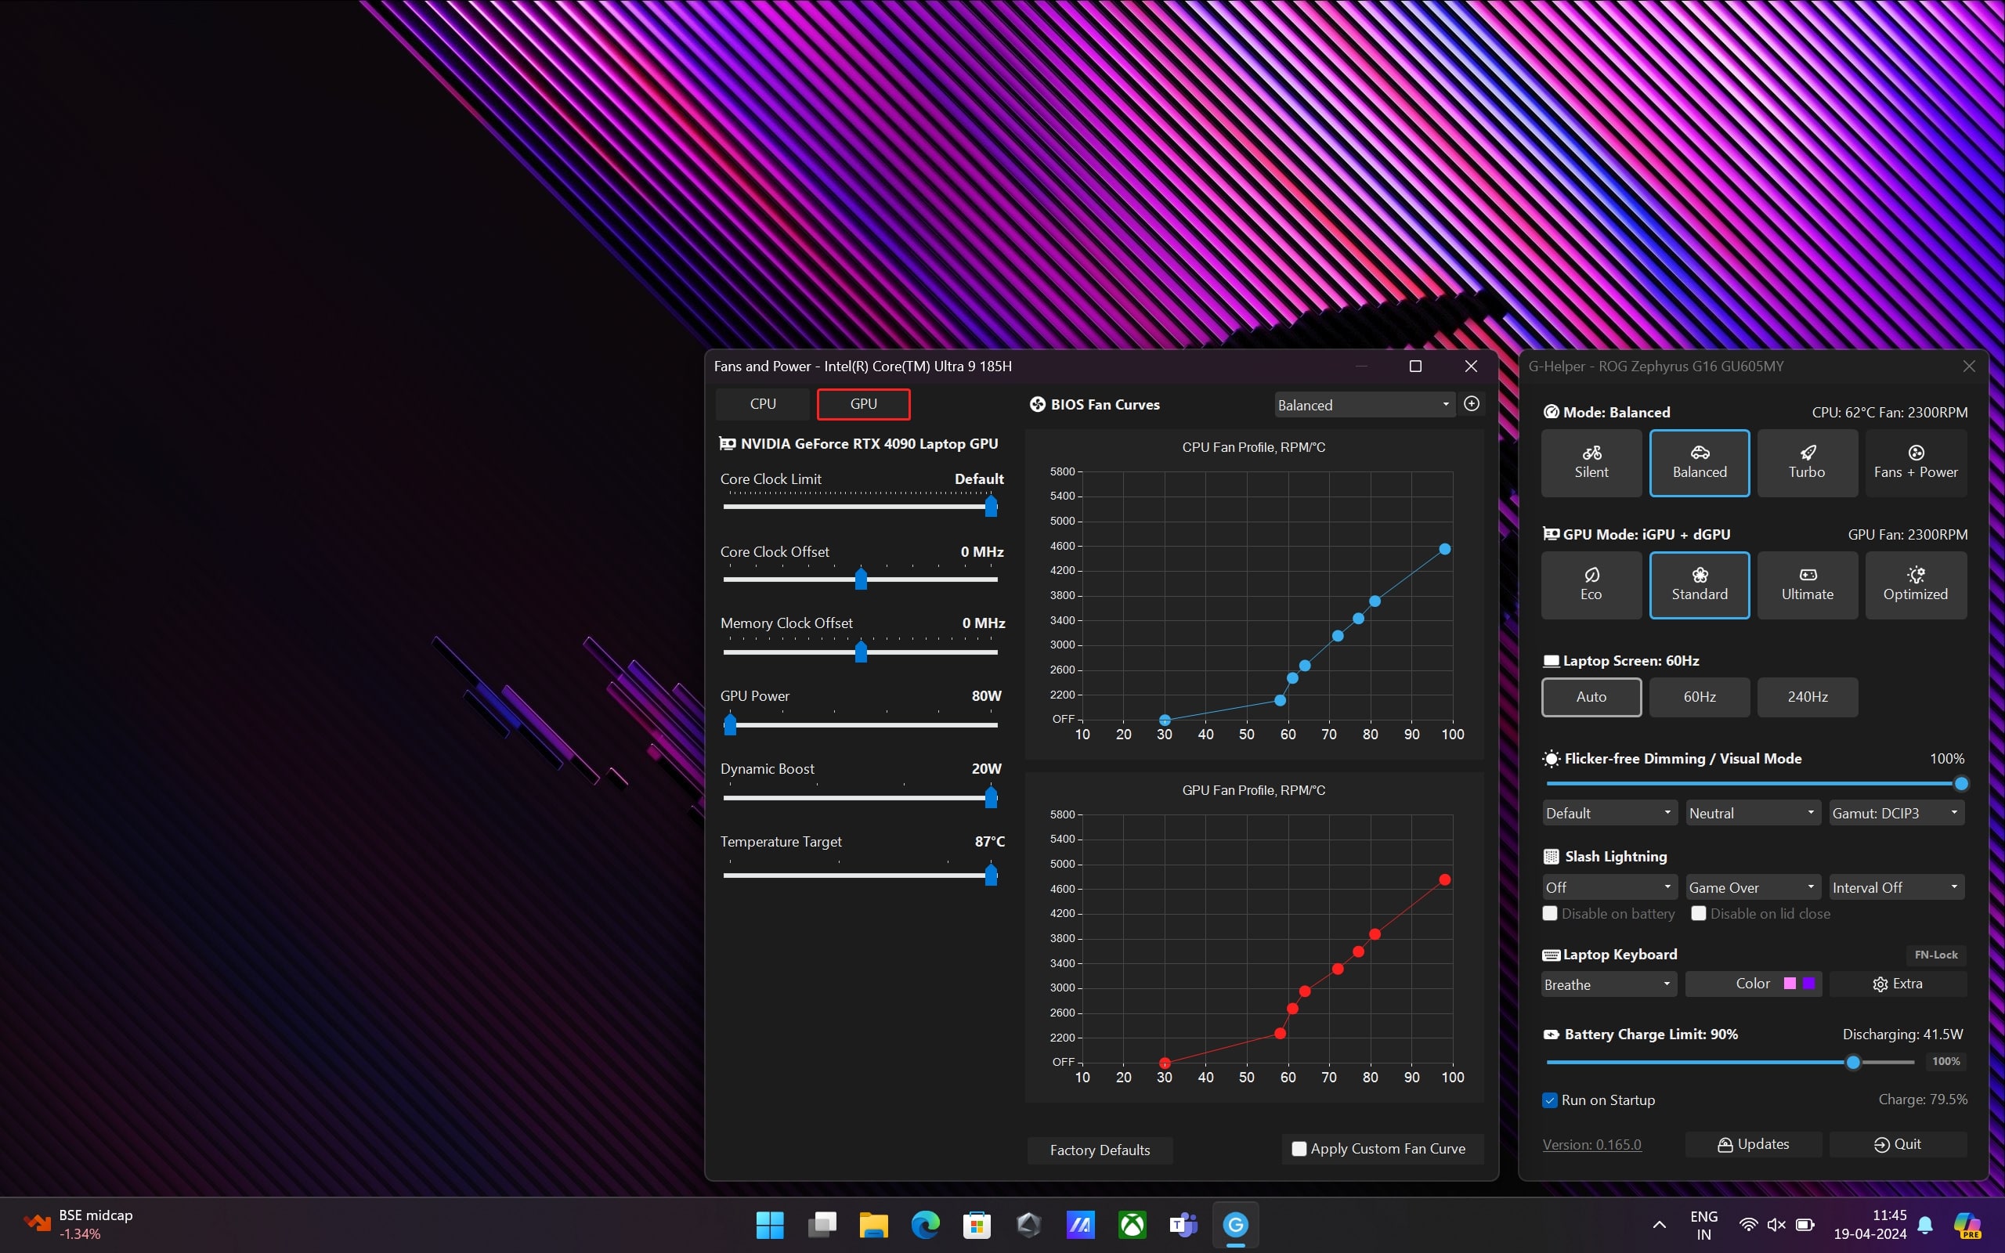Click the Dynamic Boost slider

[860, 798]
